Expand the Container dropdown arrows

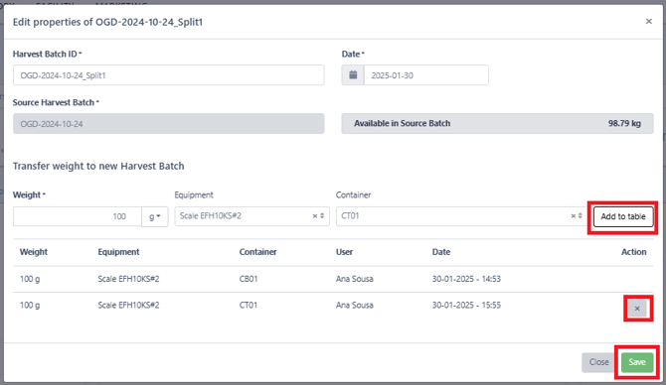(x=581, y=216)
